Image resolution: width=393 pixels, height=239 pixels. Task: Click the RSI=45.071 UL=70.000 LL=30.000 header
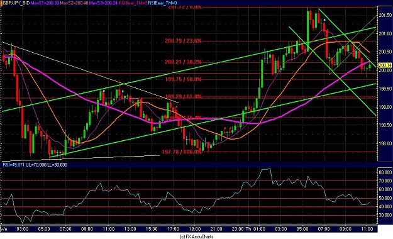coord(35,165)
